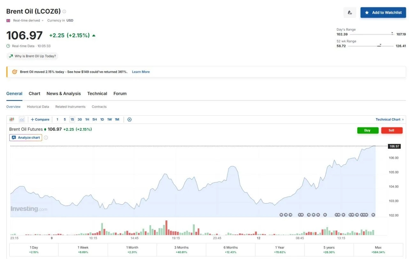
Task: Select the 5 minute interval
Action: (x=65, y=119)
